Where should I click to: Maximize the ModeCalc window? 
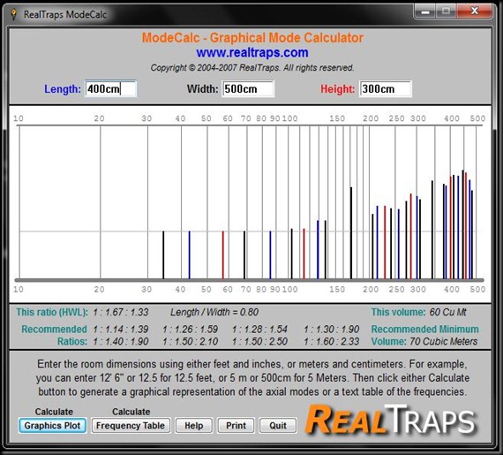coord(446,11)
